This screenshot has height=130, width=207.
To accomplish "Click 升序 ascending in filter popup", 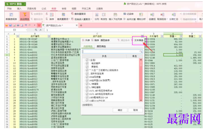I will pyautogui.click(x=86, y=40).
